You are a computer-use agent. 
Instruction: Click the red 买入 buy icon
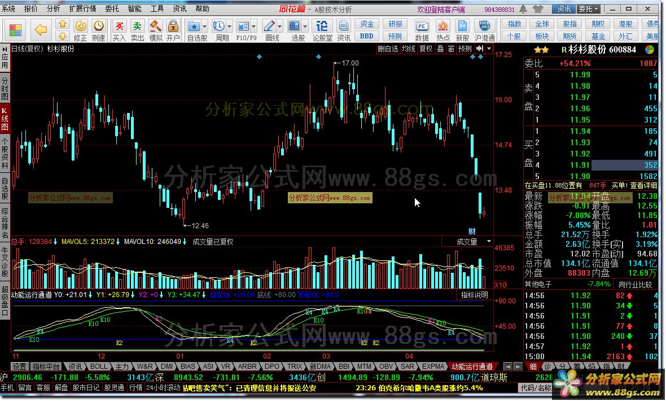[119, 27]
